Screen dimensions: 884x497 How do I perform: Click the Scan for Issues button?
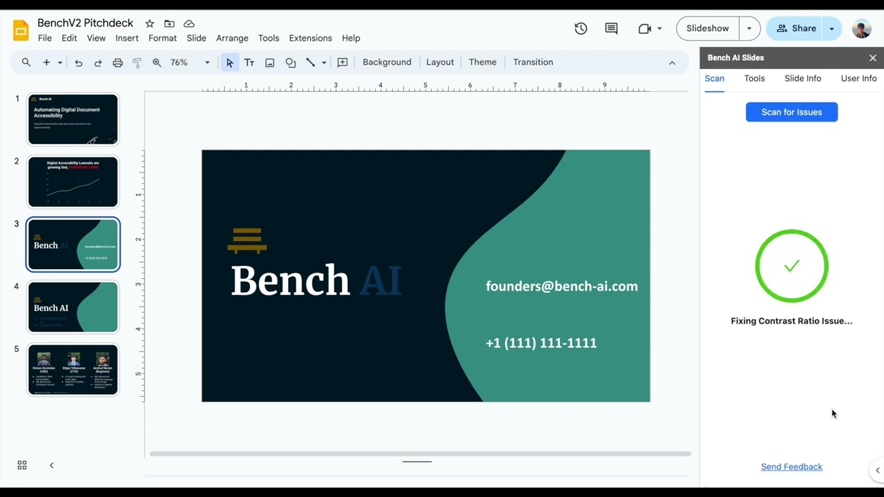click(791, 112)
